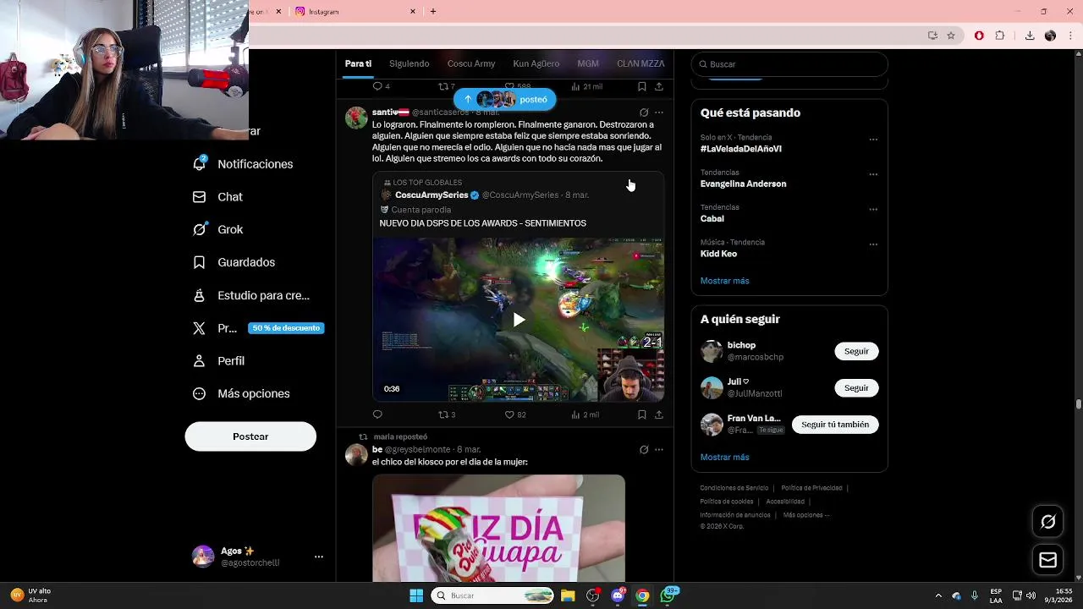Switch to the CLAN MZZA tab

pyautogui.click(x=640, y=63)
